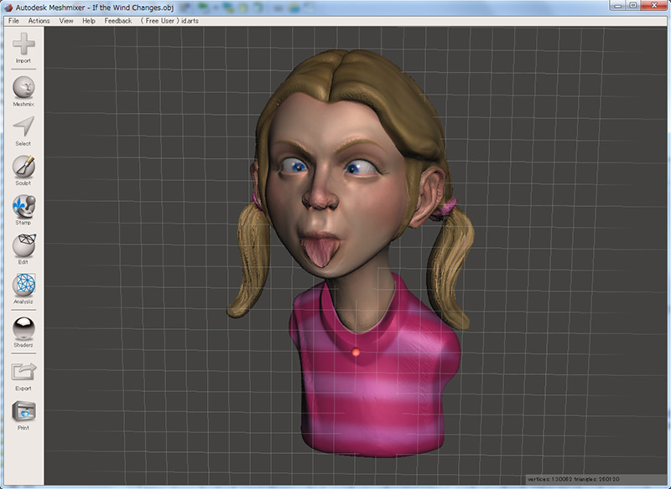The width and height of the screenshot is (671, 489).
Task: Click the red pivot dot on the shirt
Action: point(356,353)
